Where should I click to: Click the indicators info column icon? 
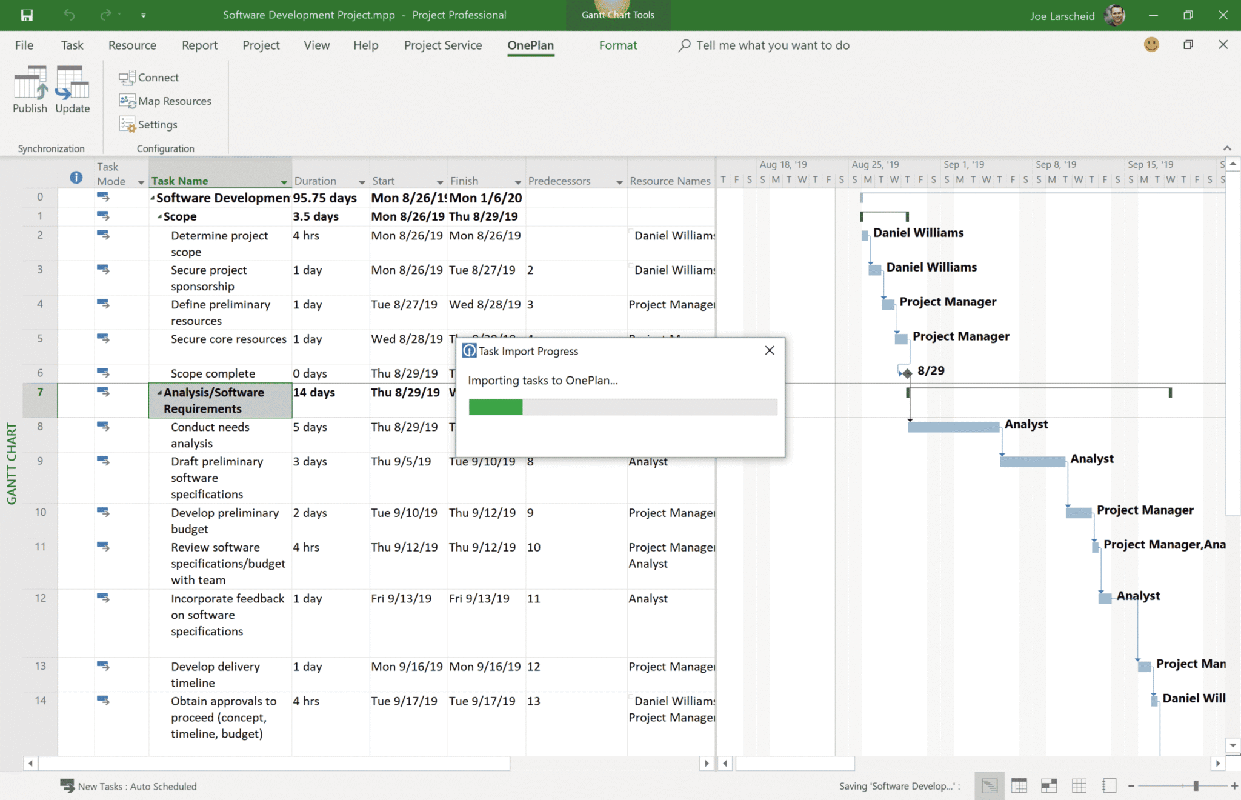click(76, 178)
